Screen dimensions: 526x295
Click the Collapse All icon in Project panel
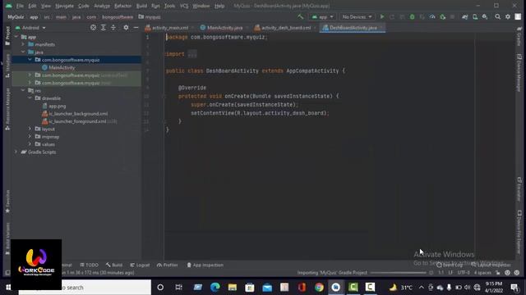pos(113,28)
